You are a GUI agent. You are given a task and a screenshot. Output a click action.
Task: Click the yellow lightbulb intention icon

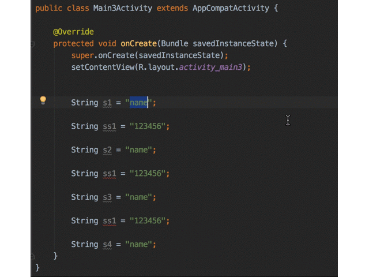[x=43, y=100]
